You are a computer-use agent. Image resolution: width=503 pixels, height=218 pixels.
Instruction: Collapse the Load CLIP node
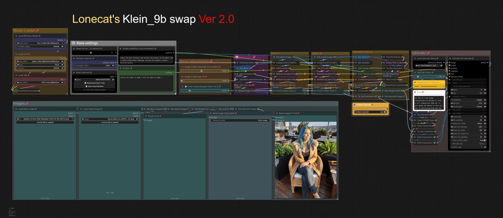coord(16,54)
